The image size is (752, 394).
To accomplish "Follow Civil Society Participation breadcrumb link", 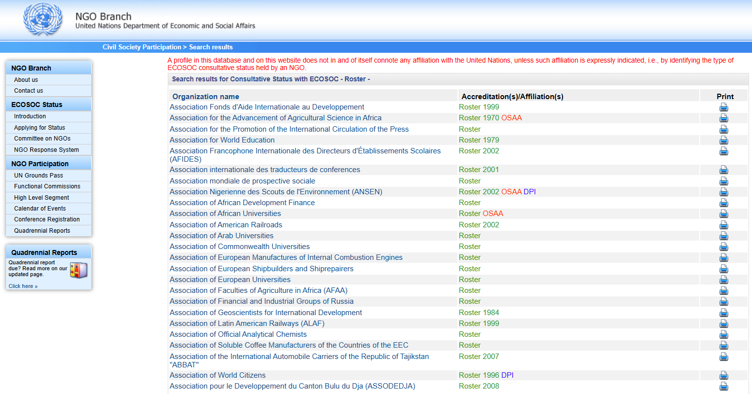I will 142,47.
